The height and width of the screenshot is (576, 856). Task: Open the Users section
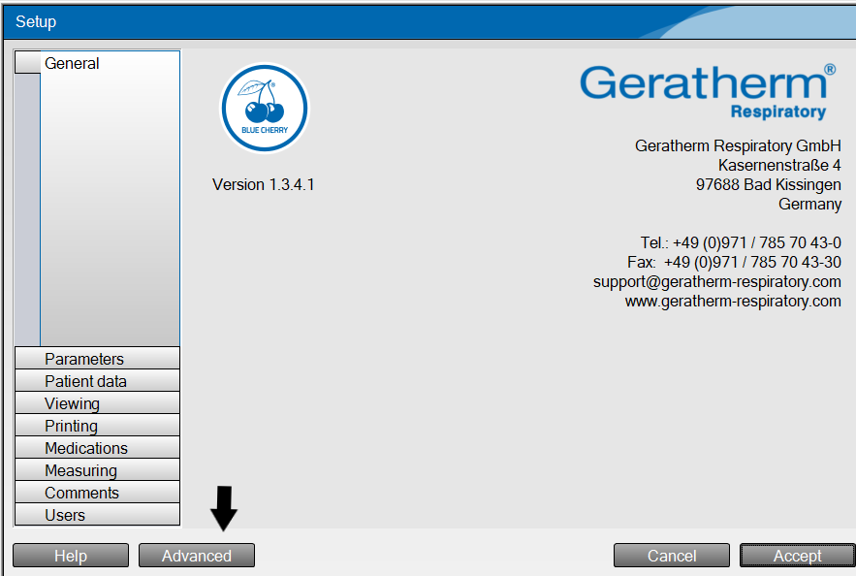coord(97,515)
